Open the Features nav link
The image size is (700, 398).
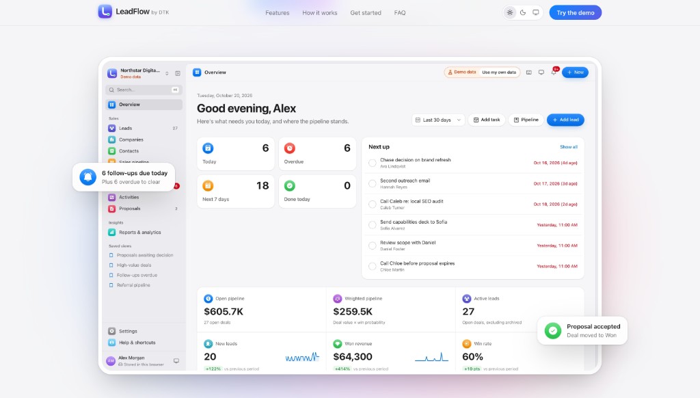[x=278, y=13]
